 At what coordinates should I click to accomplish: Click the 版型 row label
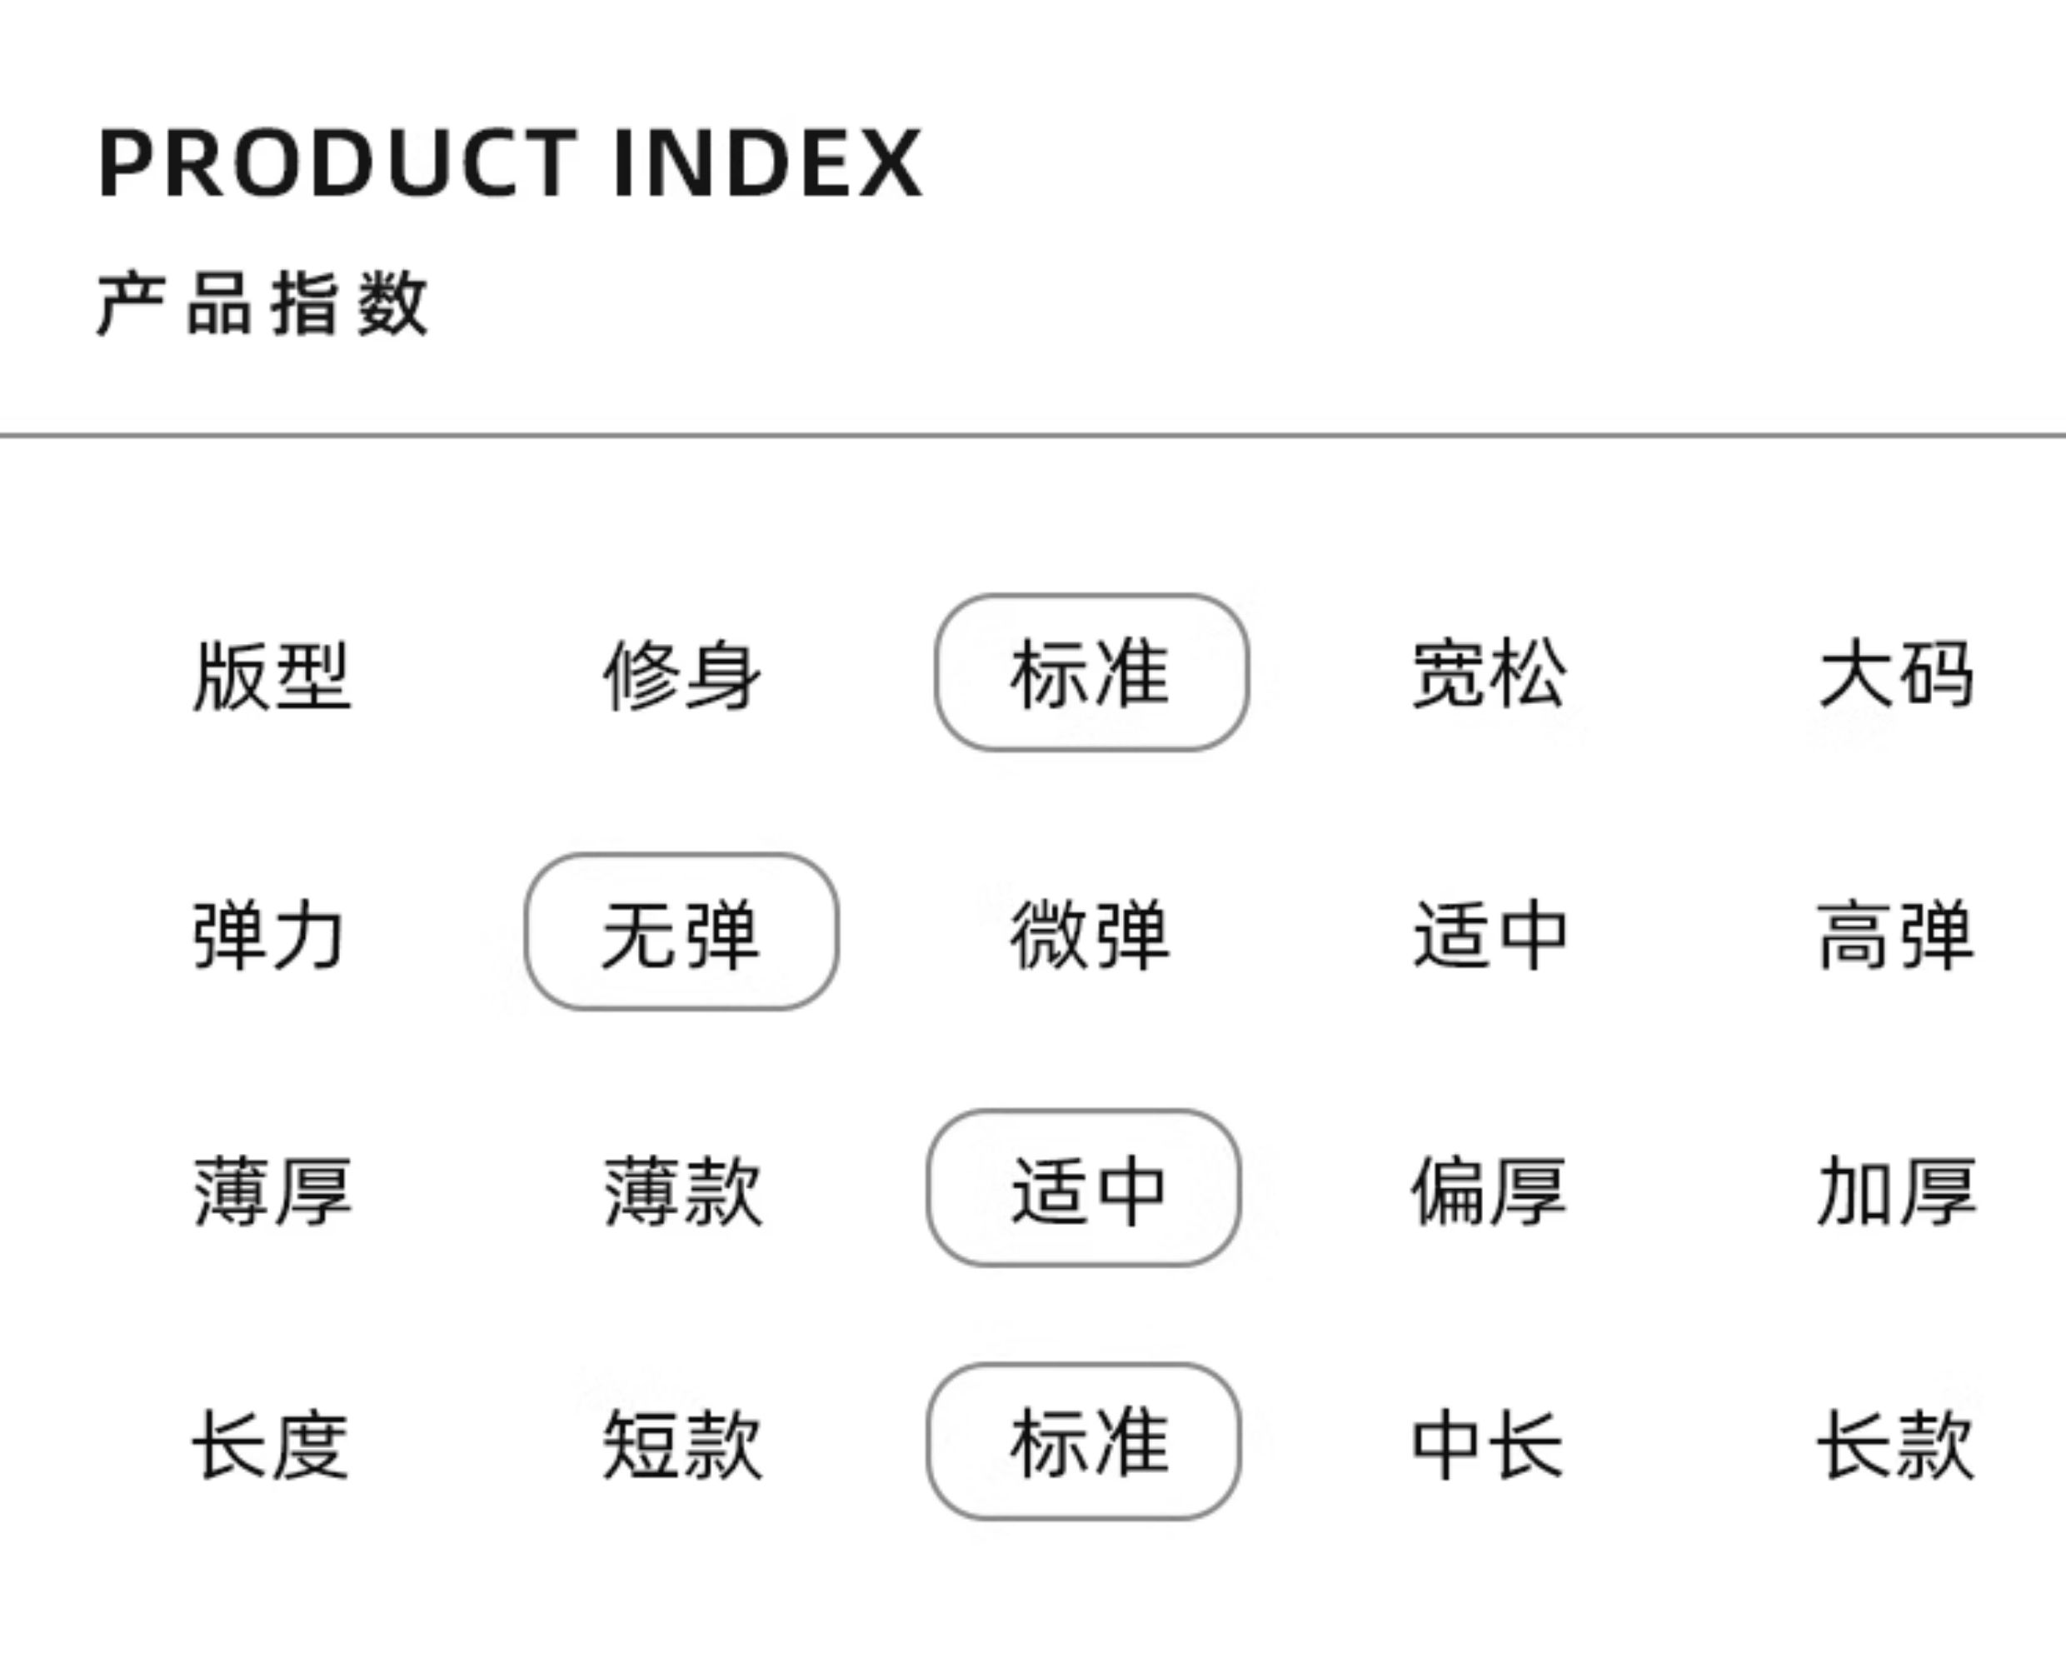pyautogui.click(x=272, y=676)
